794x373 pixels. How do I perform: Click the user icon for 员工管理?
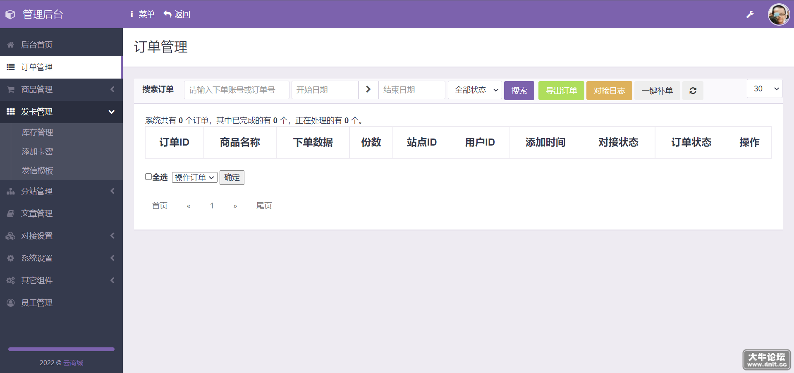[x=11, y=303]
